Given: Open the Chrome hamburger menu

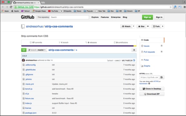Looking at the screenshot, I should 184,7.
